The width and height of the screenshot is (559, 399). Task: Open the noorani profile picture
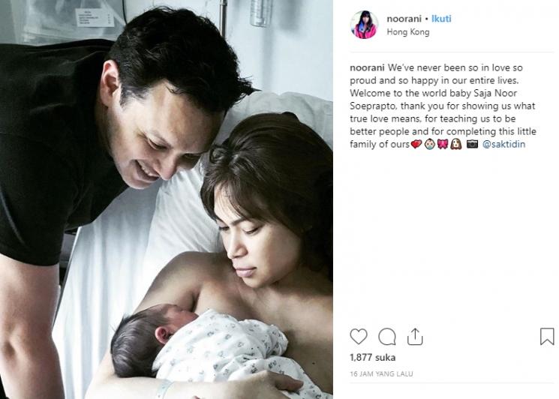(364, 25)
